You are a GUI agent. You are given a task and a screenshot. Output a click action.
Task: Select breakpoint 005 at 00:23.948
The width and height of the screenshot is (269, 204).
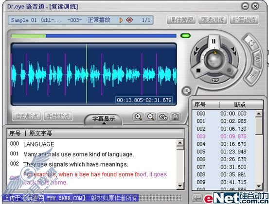pos(223,152)
